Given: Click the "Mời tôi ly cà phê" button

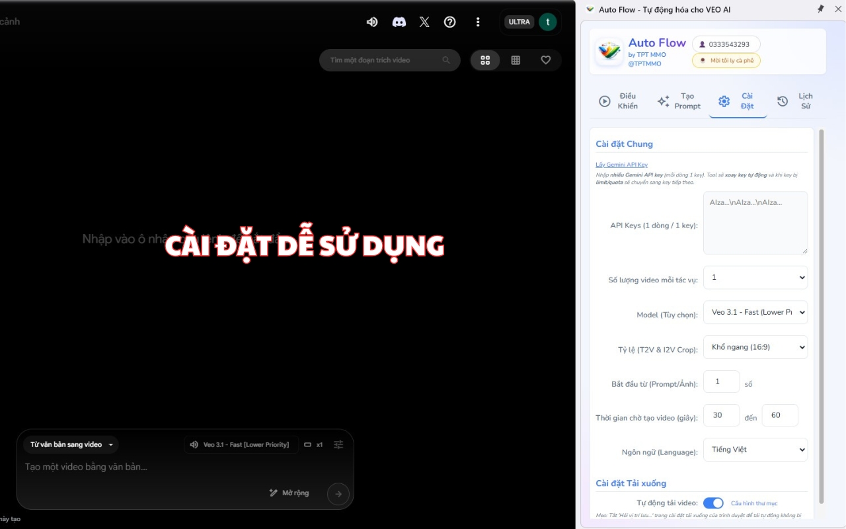Looking at the screenshot, I should pyautogui.click(x=726, y=60).
